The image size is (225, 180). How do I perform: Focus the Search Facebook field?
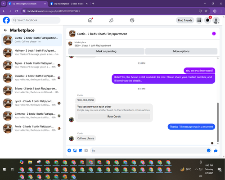[x=36, y=20]
